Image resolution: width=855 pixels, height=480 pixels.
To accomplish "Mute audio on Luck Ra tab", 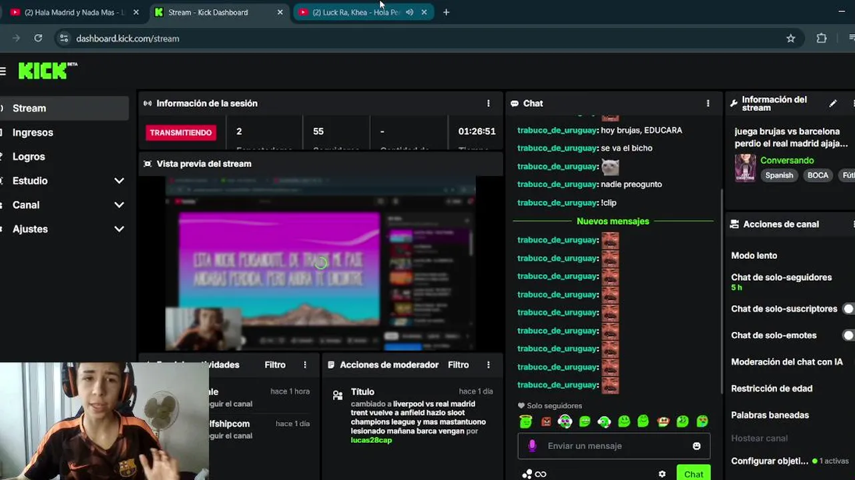I will pyautogui.click(x=409, y=12).
